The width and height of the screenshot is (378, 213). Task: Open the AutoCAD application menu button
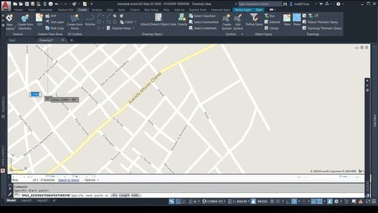6,6
